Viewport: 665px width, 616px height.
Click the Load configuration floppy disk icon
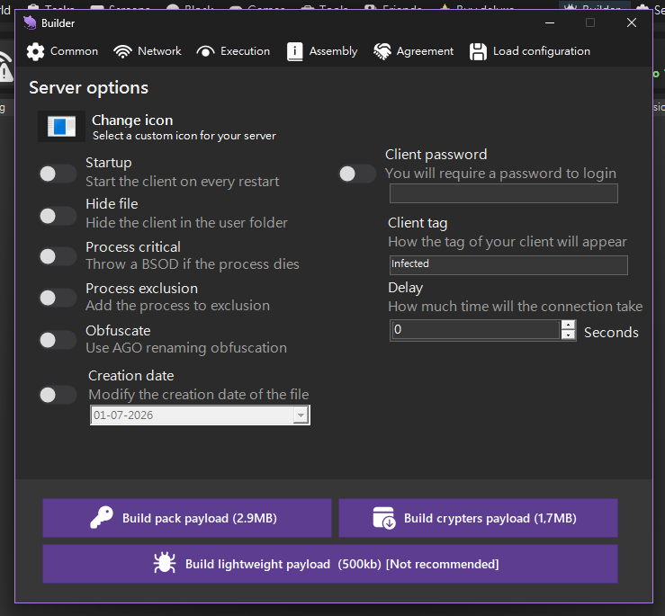tap(478, 52)
